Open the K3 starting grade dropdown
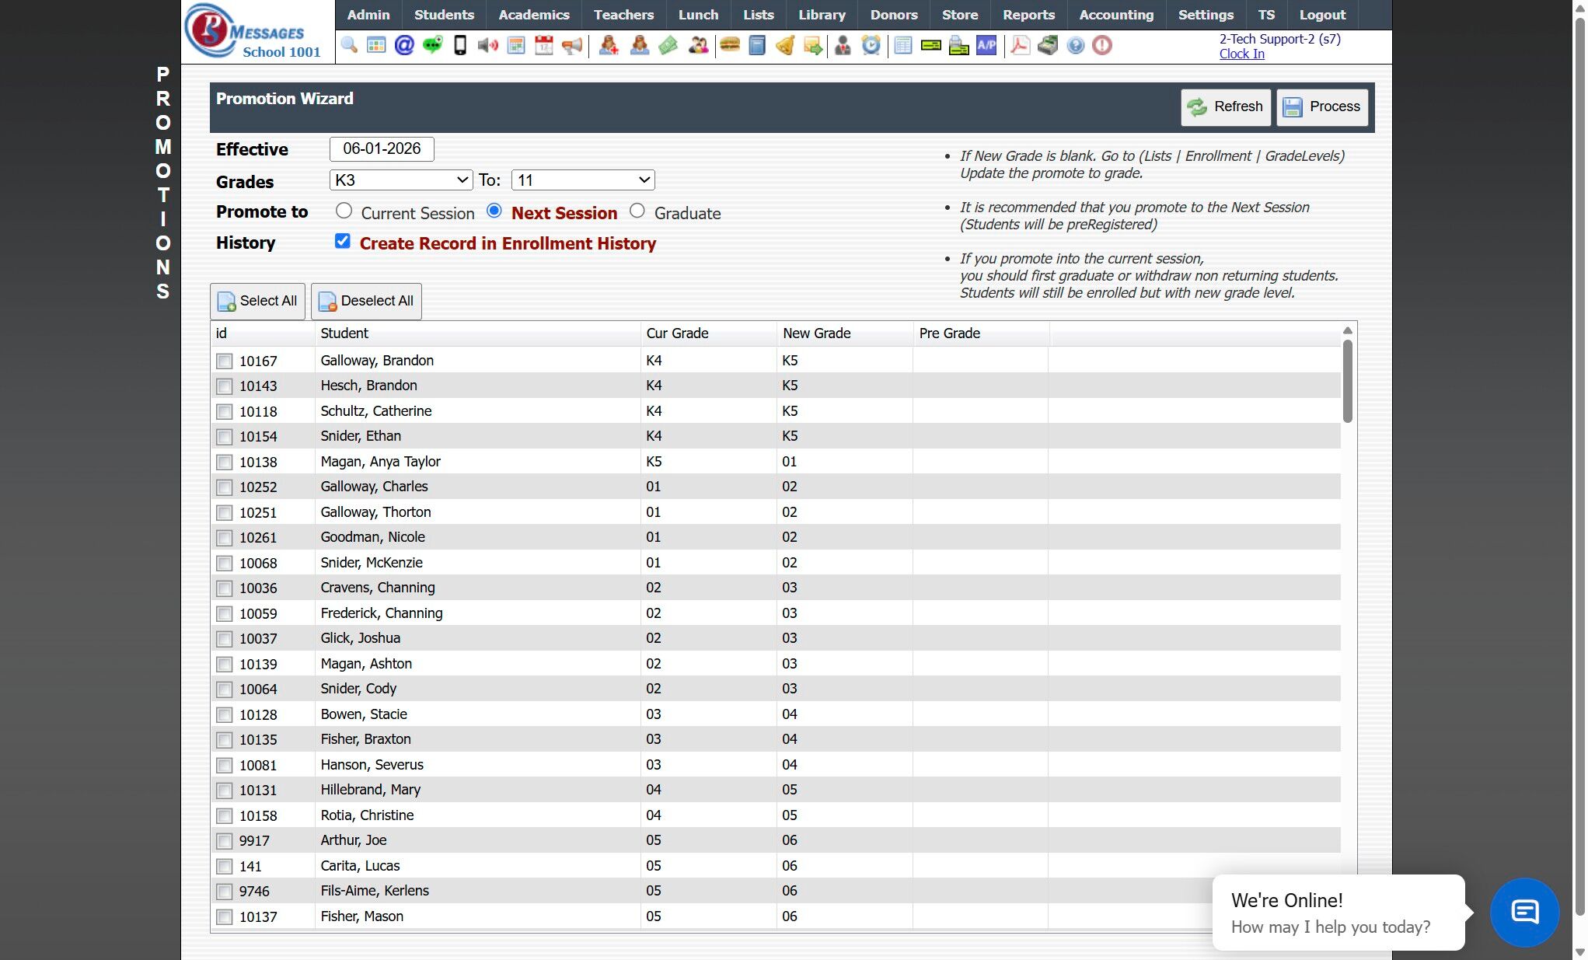1588x960 pixels. point(401,180)
